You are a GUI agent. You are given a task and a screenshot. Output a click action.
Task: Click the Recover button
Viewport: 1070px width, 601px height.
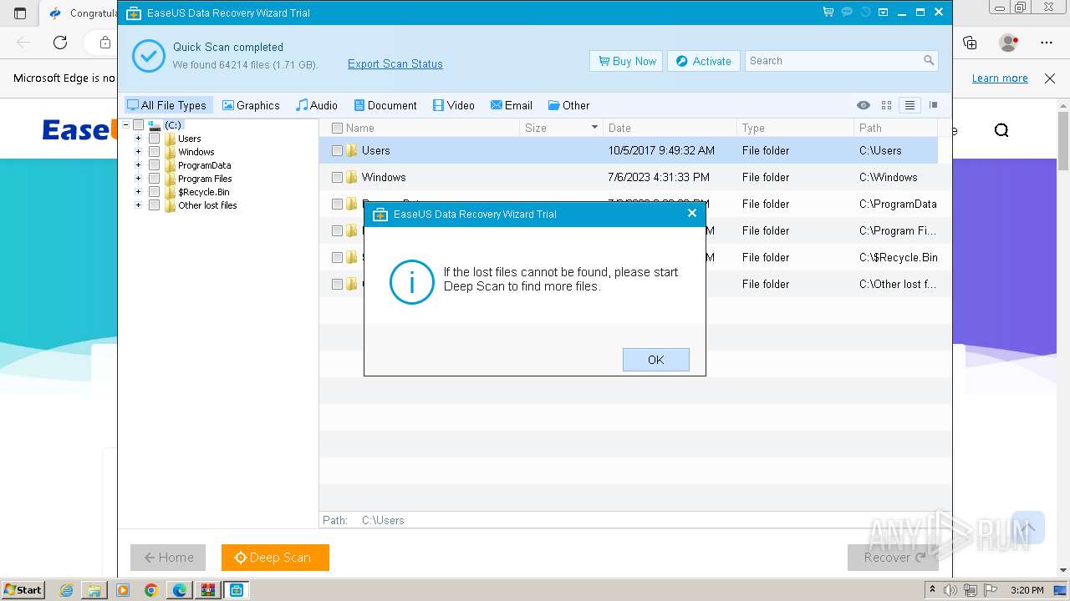(x=893, y=558)
